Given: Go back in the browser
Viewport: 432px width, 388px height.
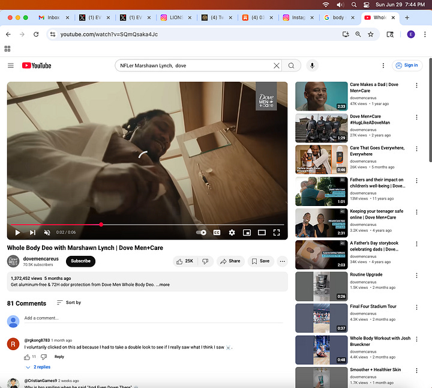Looking at the screenshot, I should 8,34.
